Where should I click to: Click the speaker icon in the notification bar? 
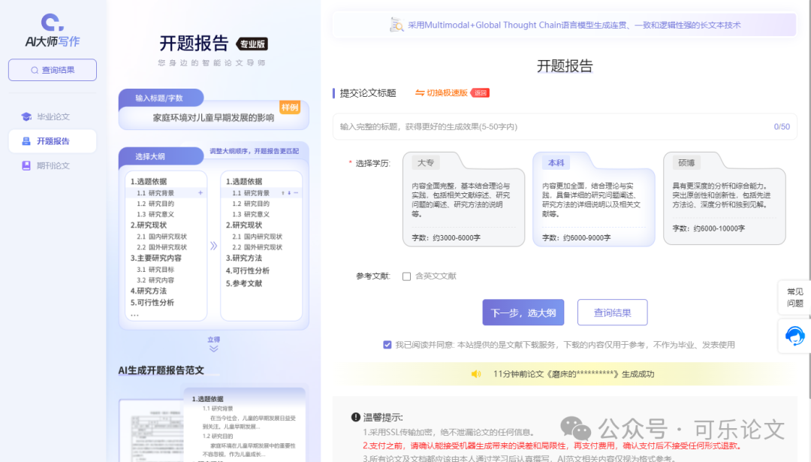click(x=475, y=373)
